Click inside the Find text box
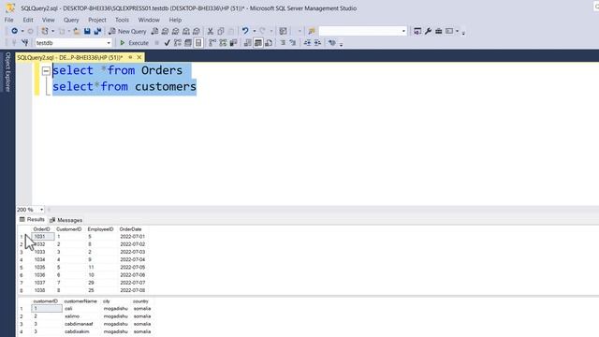The width and height of the screenshot is (599, 337). [x=359, y=31]
